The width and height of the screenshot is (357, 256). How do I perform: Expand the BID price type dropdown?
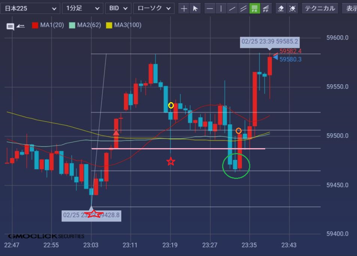[118, 8]
